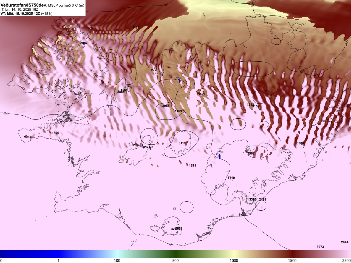This screenshot has width=351, height=263.
Task: Click the map value '2904'
Action: [83, 43]
